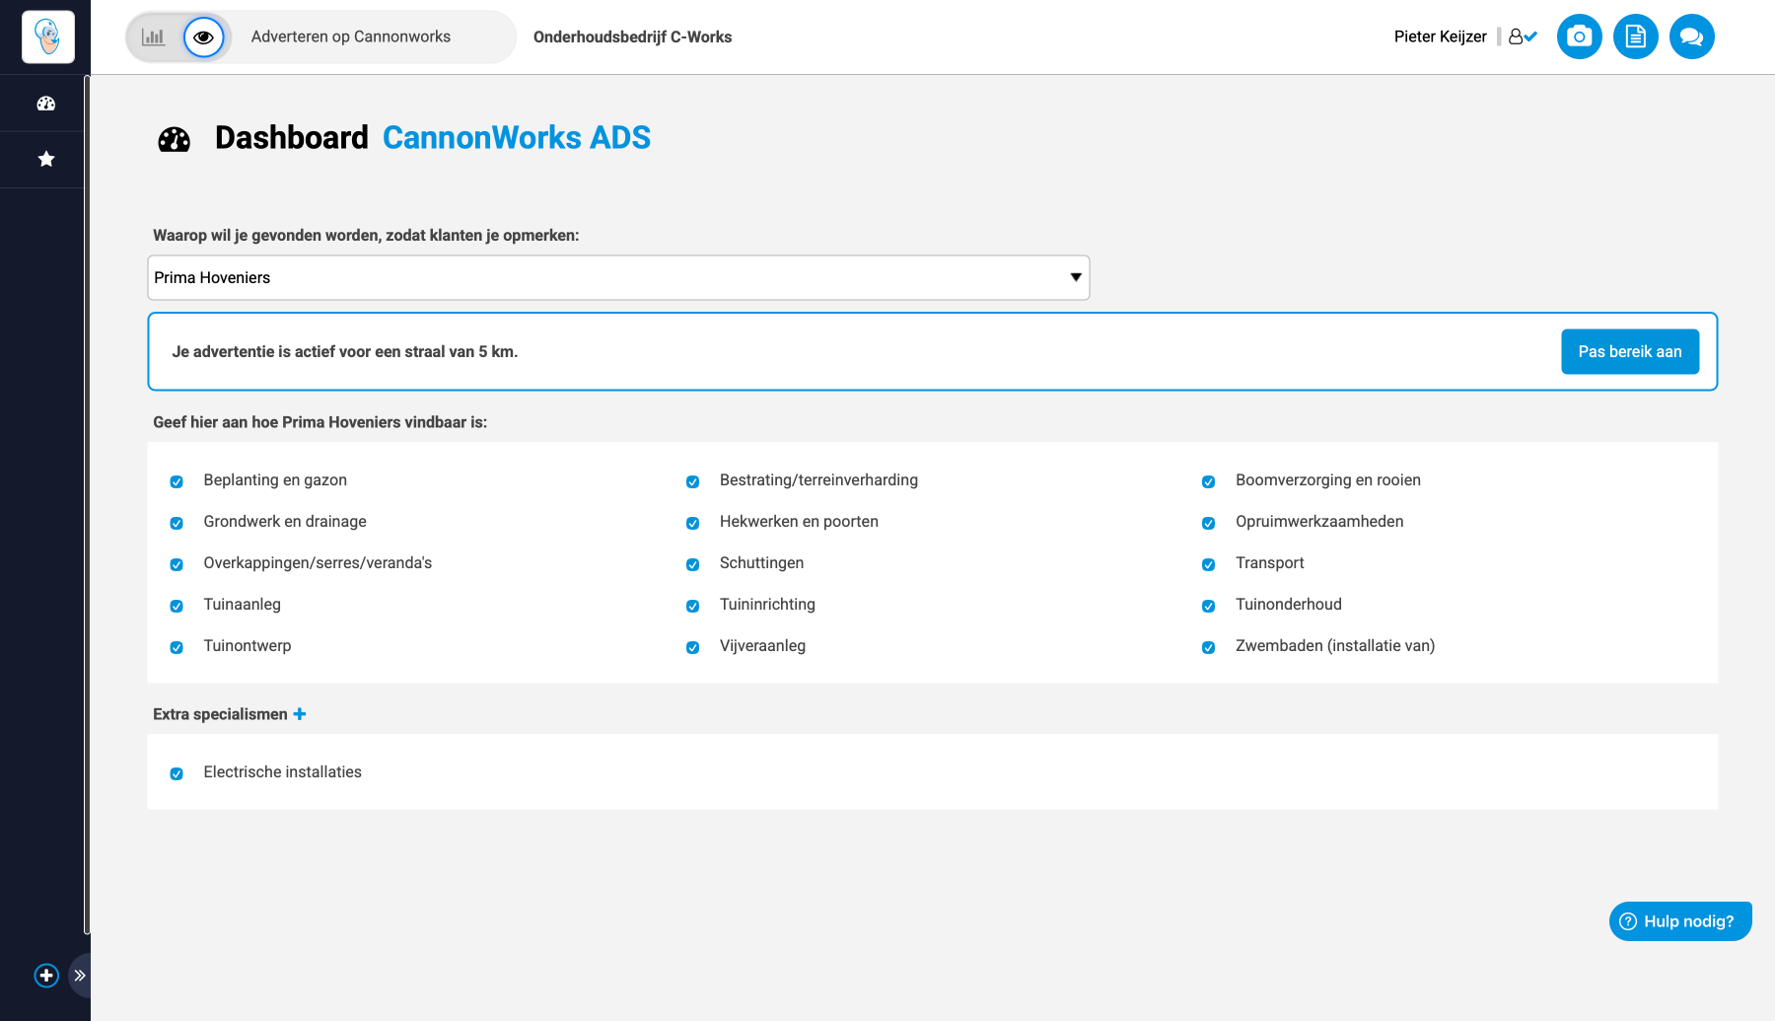The width and height of the screenshot is (1775, 1021).
Task: Click the plus circle icon at the sidebar bottom
Action: [x=46, y=976]
